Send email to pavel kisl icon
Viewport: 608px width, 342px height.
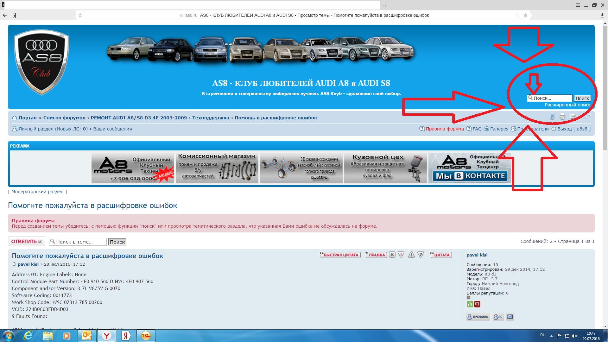[510, 317]
